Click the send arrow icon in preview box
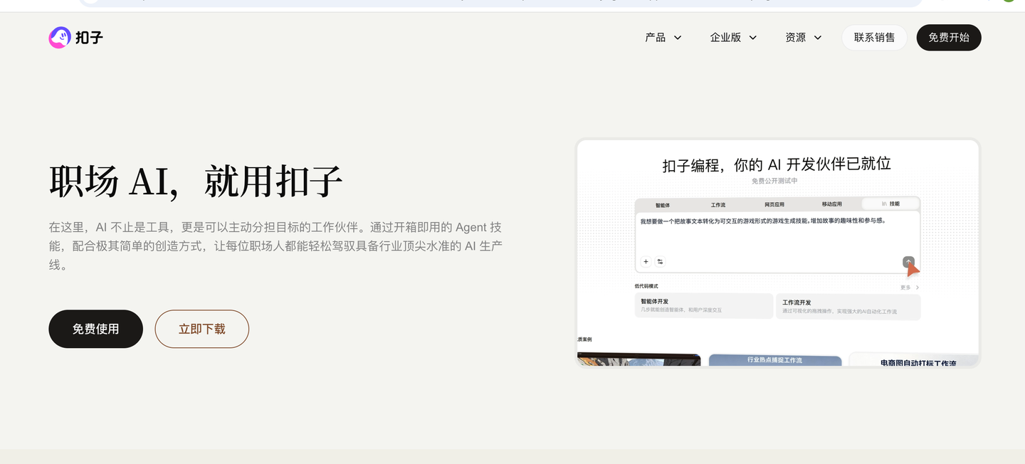The width and height of the screenshot is (1025, 464). (x=908, y=262)
